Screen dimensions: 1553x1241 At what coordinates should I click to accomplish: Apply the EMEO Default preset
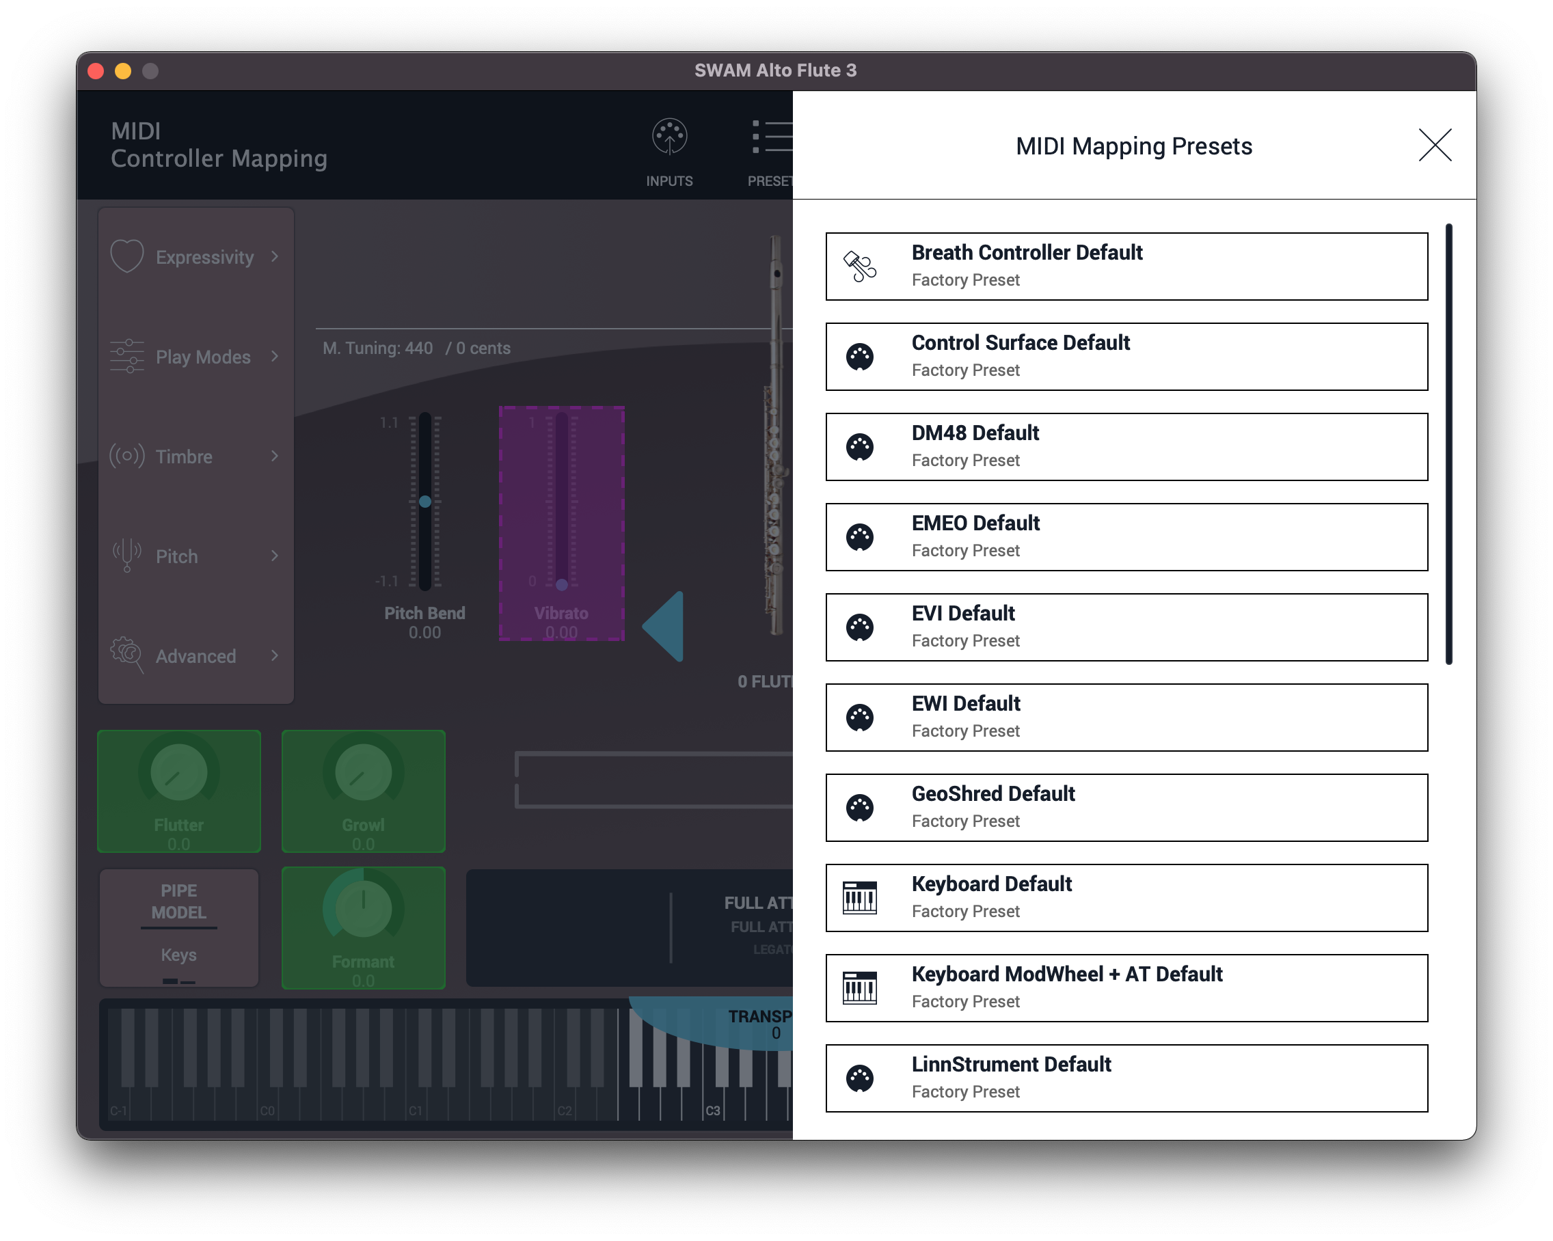[x=1126, y=536]
